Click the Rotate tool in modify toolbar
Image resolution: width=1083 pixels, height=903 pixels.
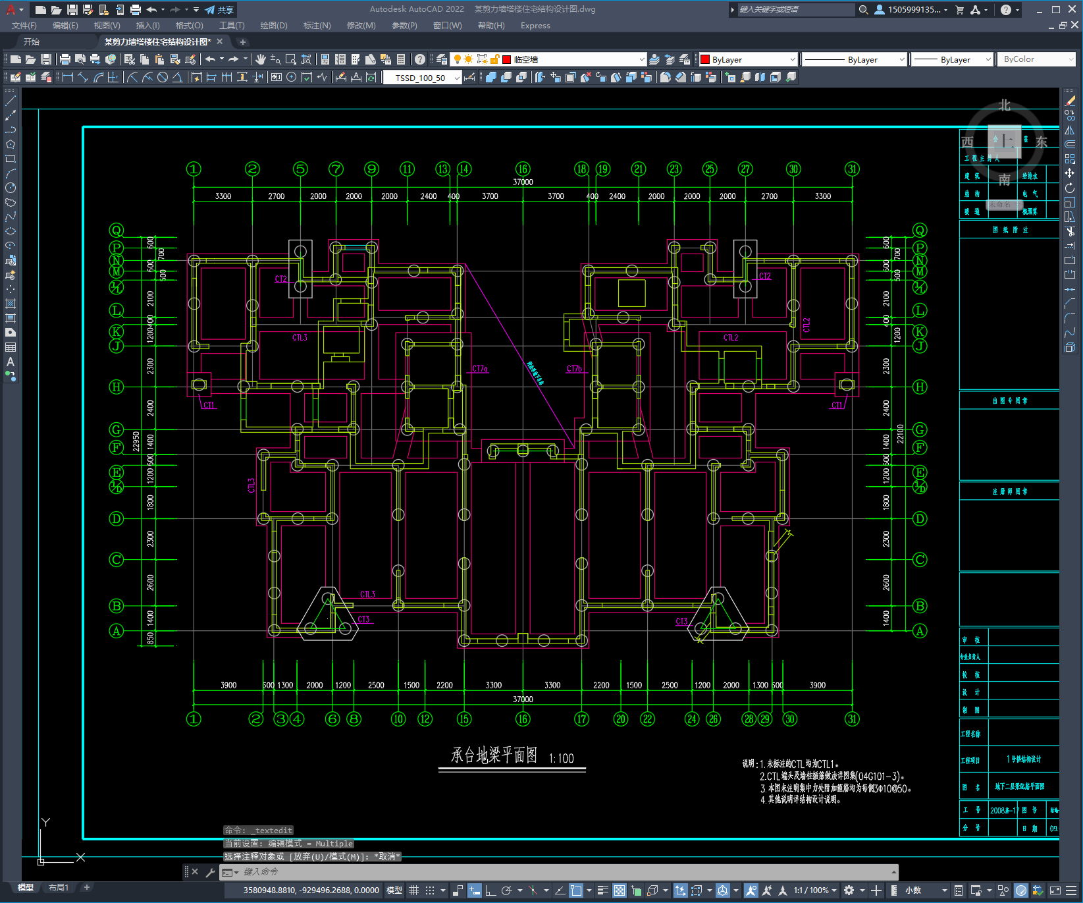(1070, 188)
